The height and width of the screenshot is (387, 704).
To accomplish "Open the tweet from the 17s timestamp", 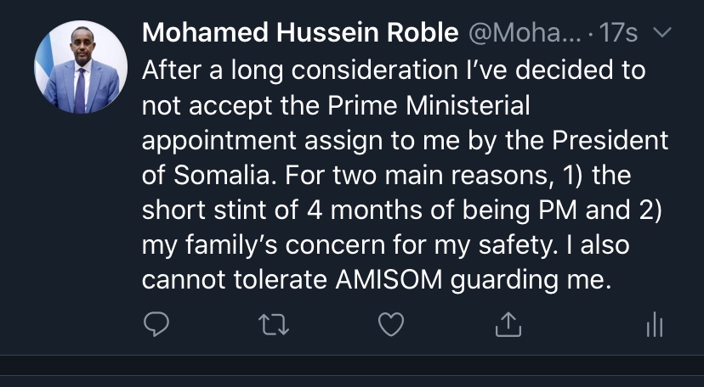I will pyautogui.click(x=618, y=33).
